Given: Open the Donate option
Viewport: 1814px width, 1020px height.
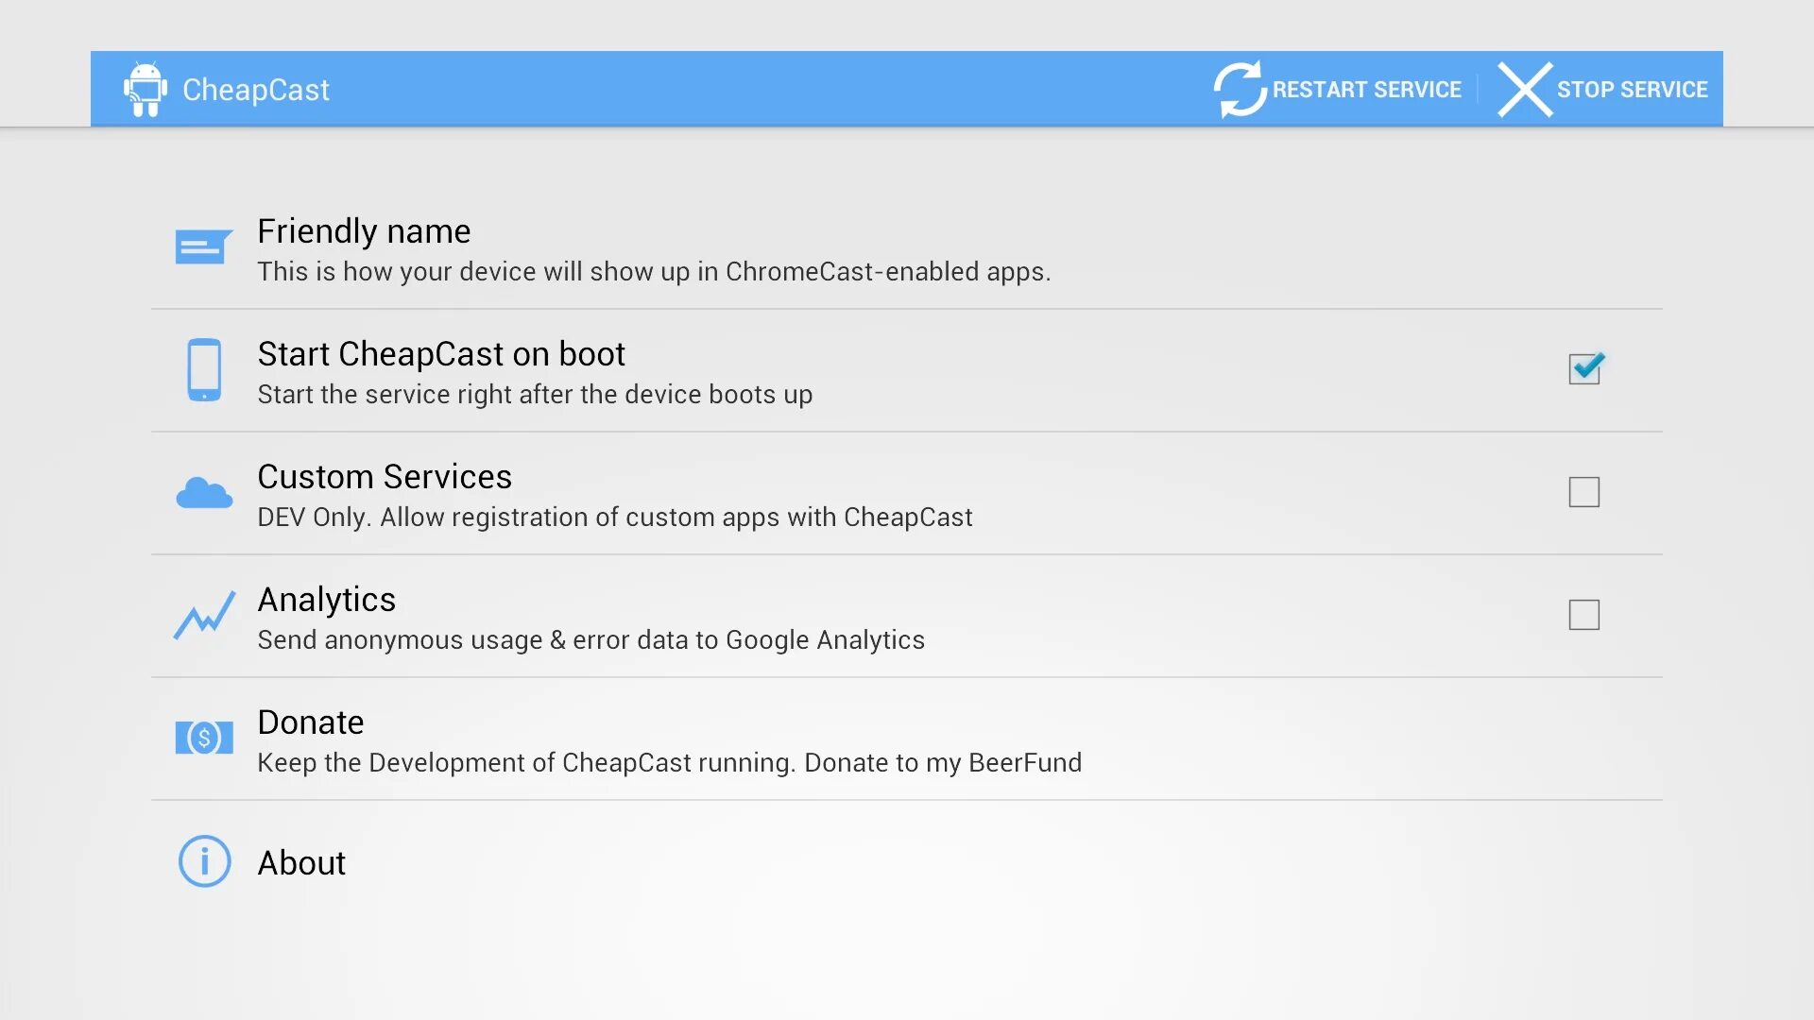Looking at the screenshot, I should 311,723.
